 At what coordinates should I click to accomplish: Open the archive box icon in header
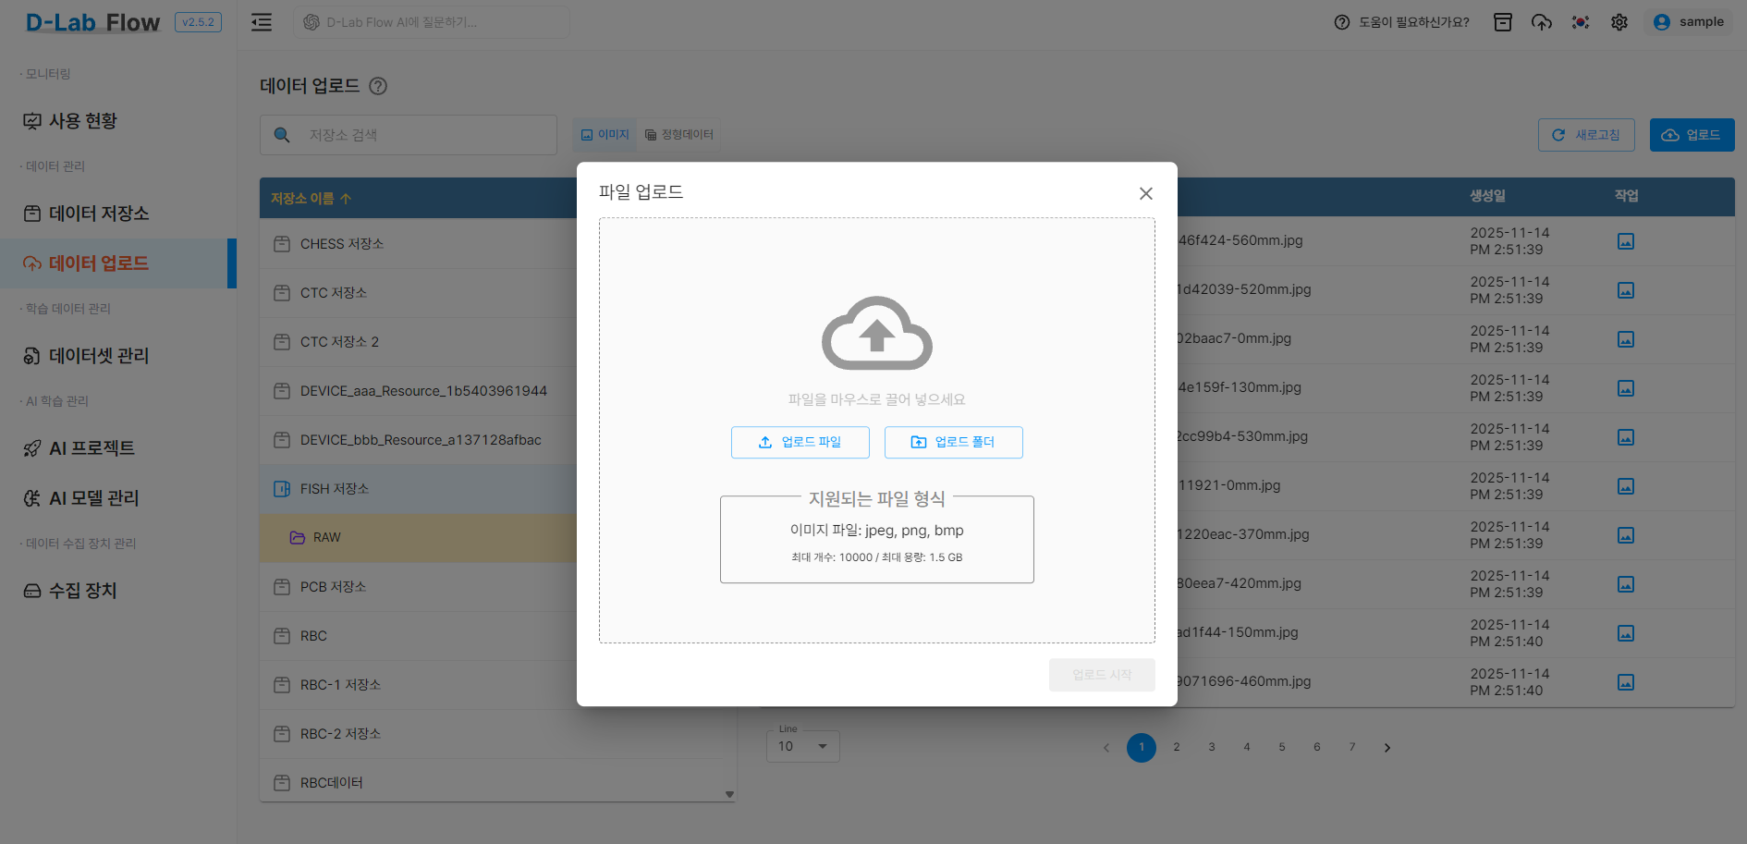[x=1503, y=22]
